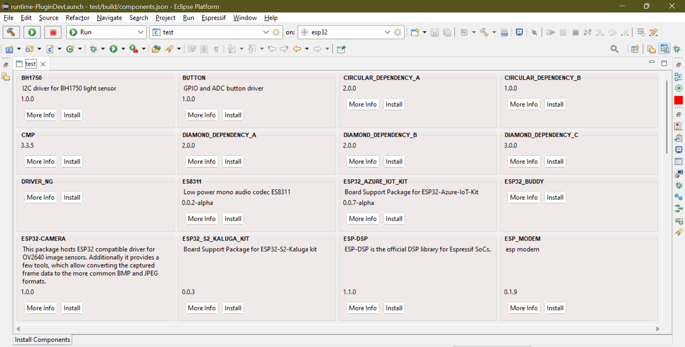This screenshot has width=685, height=347.
Task: Click Install for the BH1750 component
Action: [72, 115]
